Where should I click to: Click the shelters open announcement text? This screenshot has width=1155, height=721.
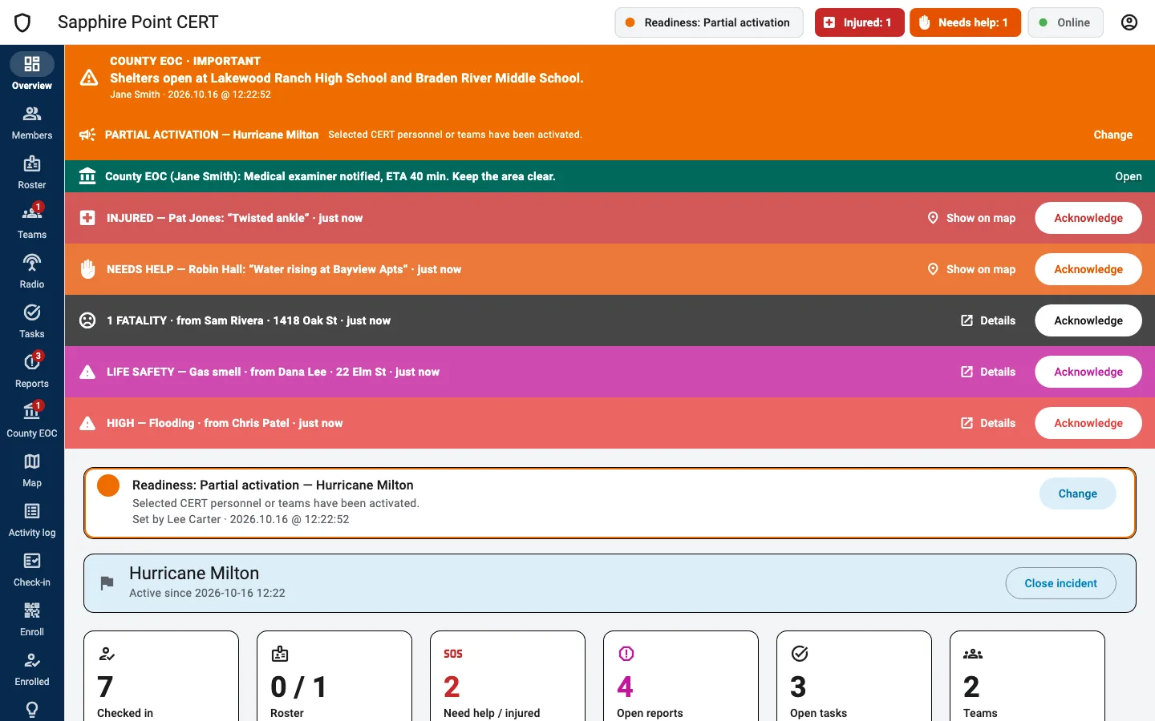(x=346, y=78)
